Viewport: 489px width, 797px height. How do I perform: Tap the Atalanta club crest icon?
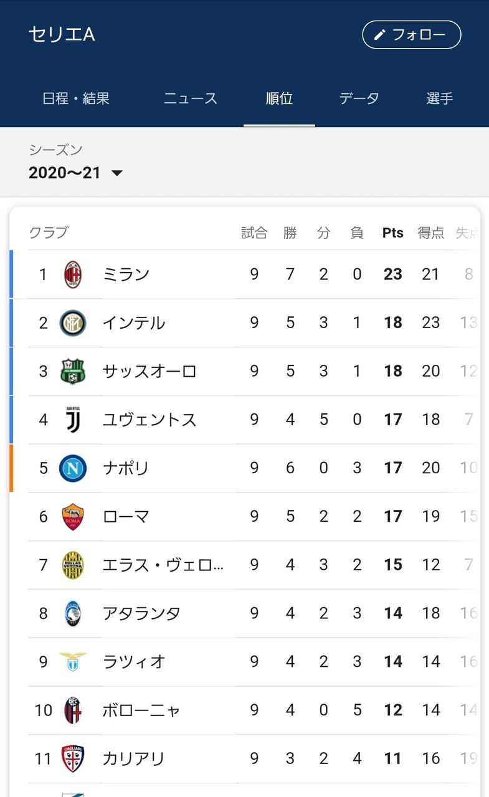click(x=73, y=614)
